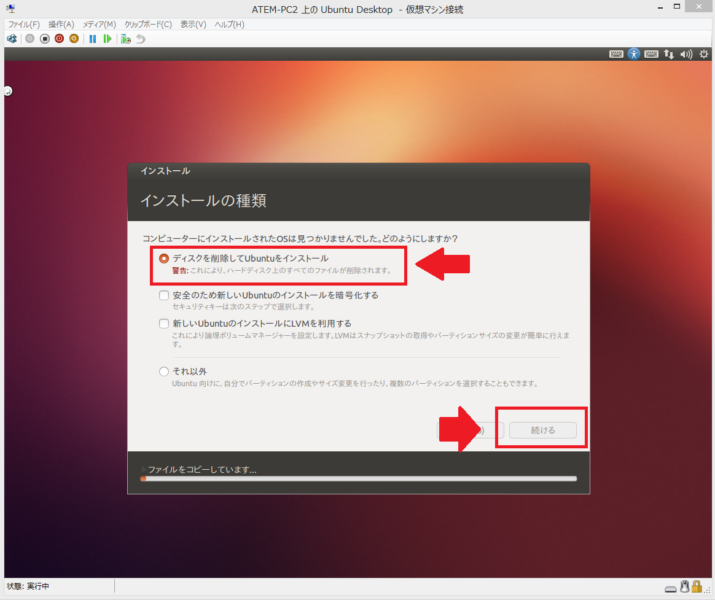Click the 'インストール' dialog title text
This screenshot has width=715, height=600.
(165, 171)
